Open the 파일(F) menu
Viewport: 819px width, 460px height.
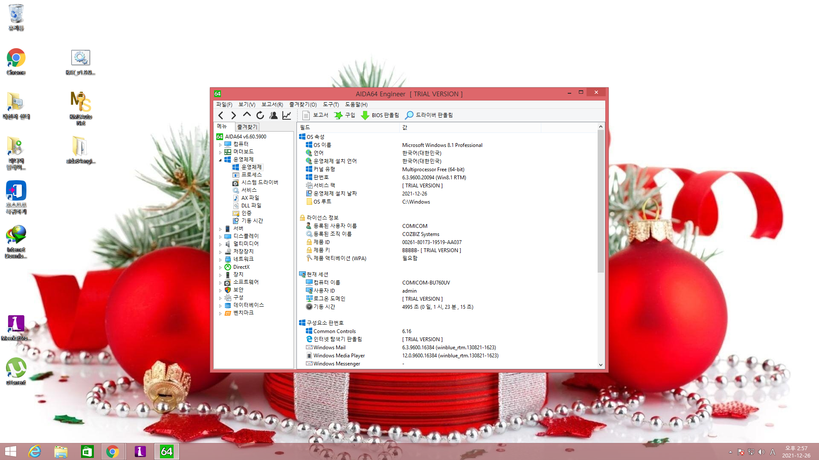[224, 104]
